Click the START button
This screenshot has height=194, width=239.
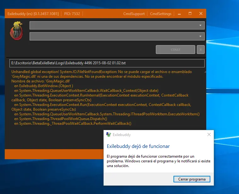coord(175,50)
